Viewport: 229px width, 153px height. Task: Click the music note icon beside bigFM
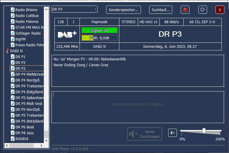pyautogui.click(x=13, y=39)
